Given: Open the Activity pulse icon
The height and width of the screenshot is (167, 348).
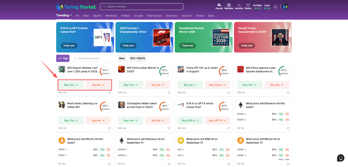Looking at the screenshot, I should [239, 6].
